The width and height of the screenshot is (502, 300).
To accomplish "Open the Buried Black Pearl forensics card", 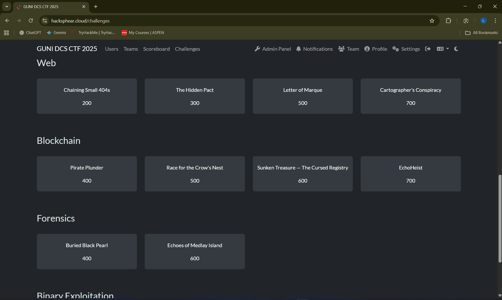I will click(87, 251).
